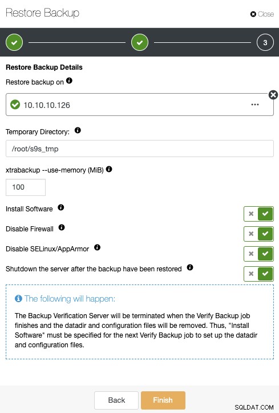
Task: Remove host 10.10.10.126 with X icon
Action: pos(273,95)
